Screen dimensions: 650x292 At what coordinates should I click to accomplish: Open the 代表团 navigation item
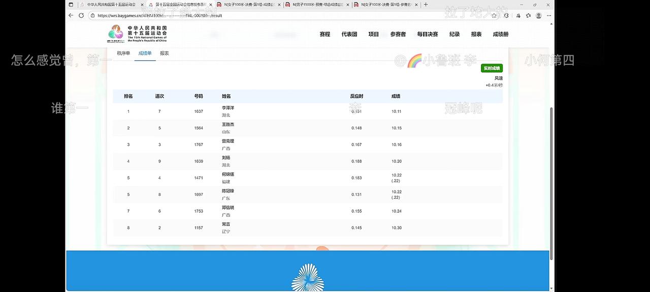tap(349, 35)
